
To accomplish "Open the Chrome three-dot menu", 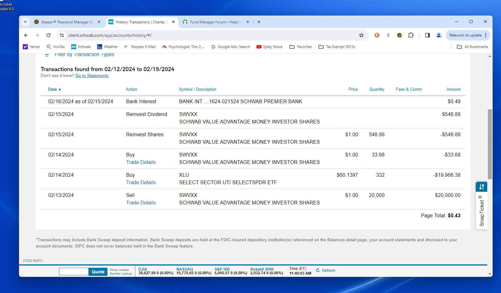I will point(486,35).
